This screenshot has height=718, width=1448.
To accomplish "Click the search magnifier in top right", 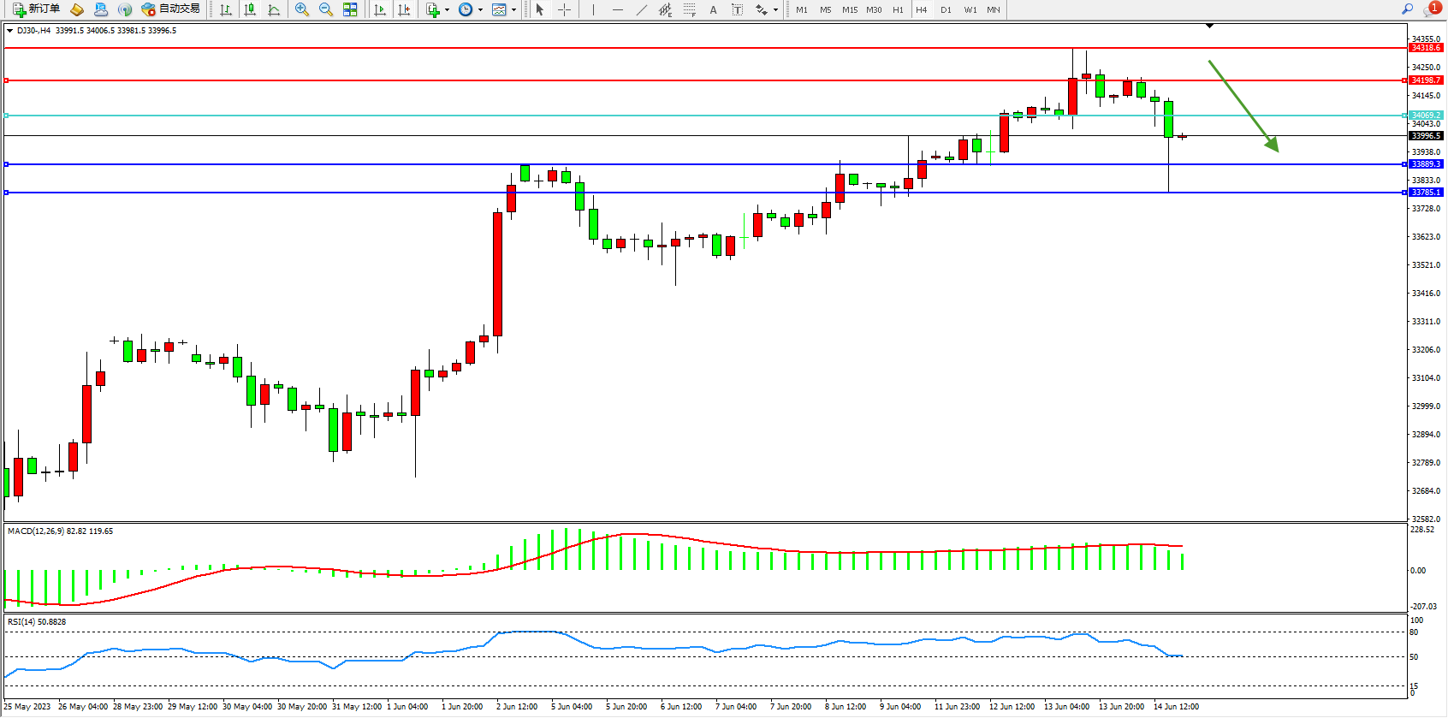I will (x=1407, y=9).
